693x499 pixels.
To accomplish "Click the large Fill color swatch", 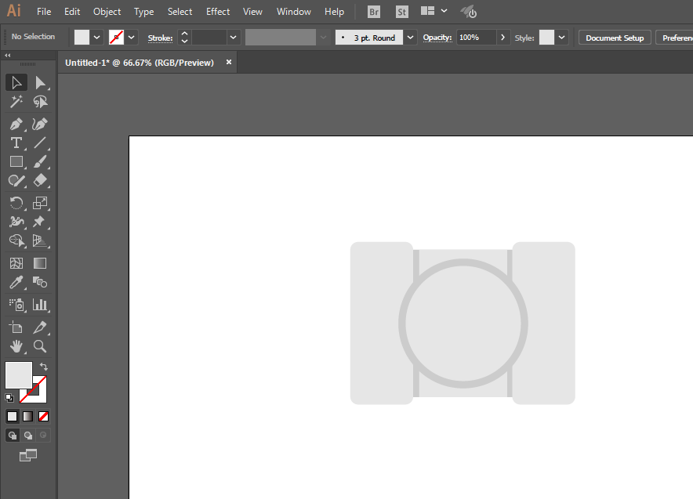I will tap(19, 375).
